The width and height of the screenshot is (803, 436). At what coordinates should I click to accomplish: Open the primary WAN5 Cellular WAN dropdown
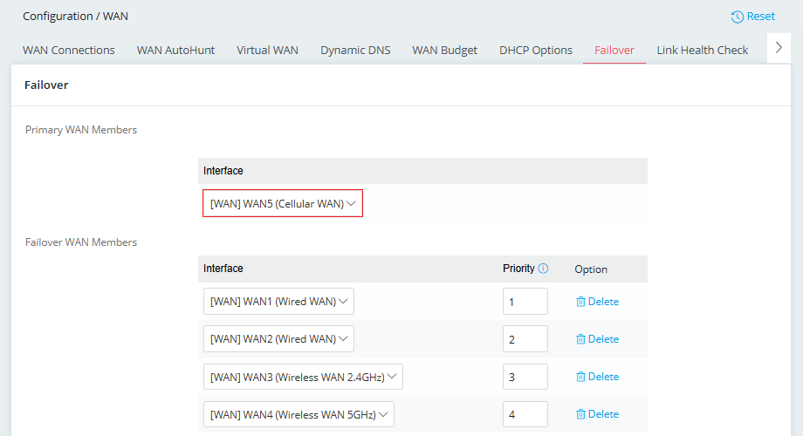coord(283,203)
